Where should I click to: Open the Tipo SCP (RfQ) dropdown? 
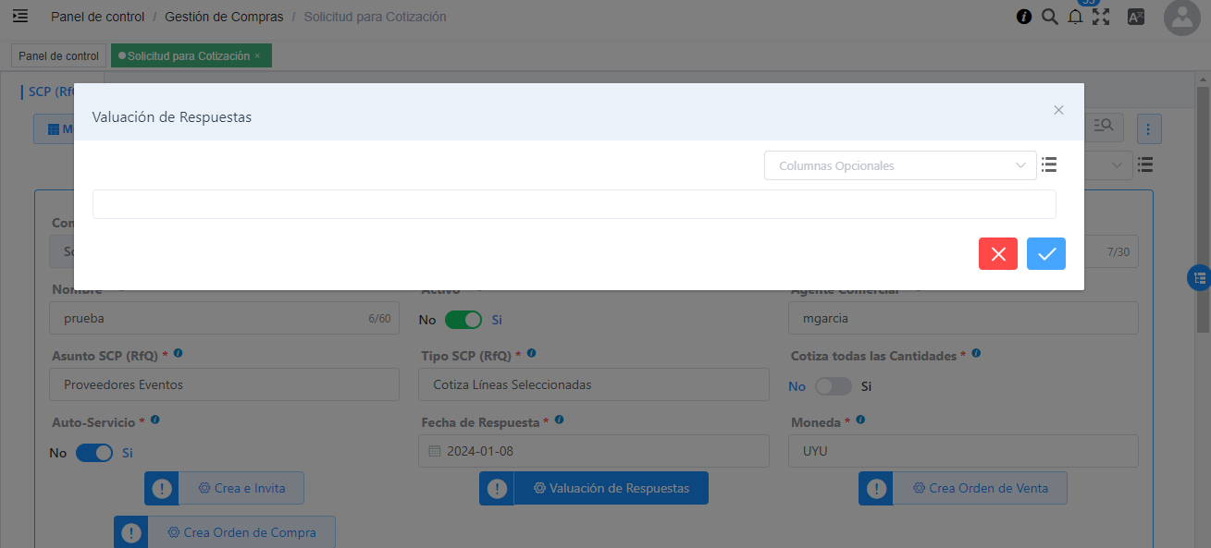point(594,384)
